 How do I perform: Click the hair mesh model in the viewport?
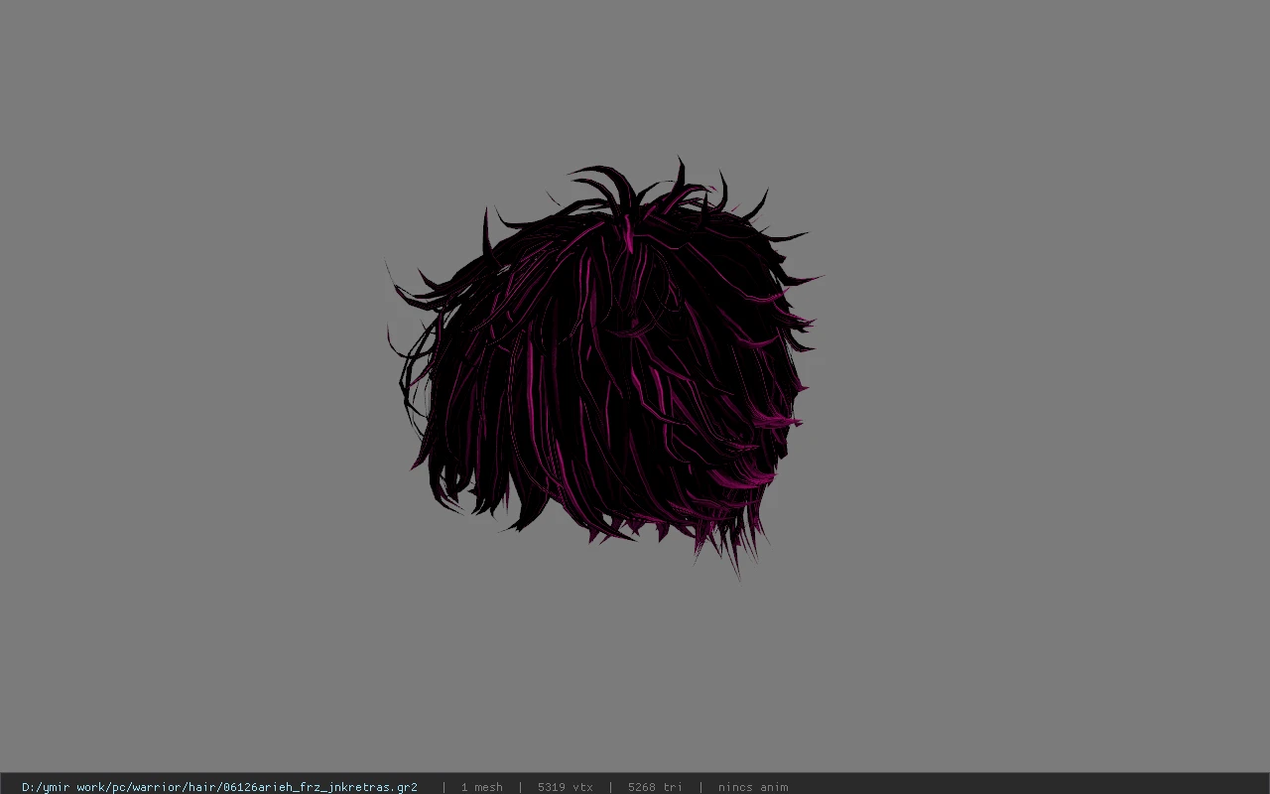point(605,367)
